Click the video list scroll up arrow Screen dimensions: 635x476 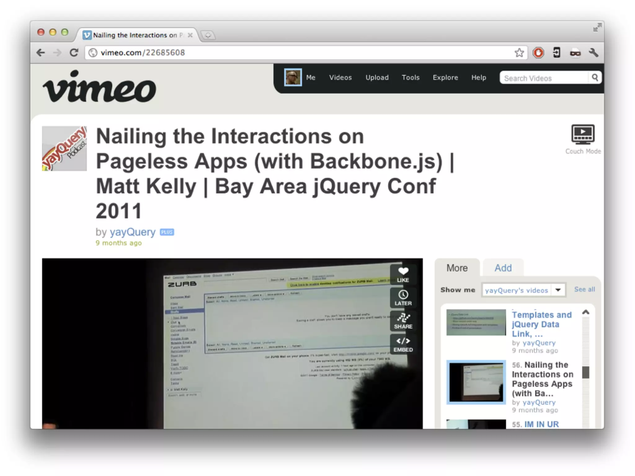pyautogui.click(x=585, y=312)
